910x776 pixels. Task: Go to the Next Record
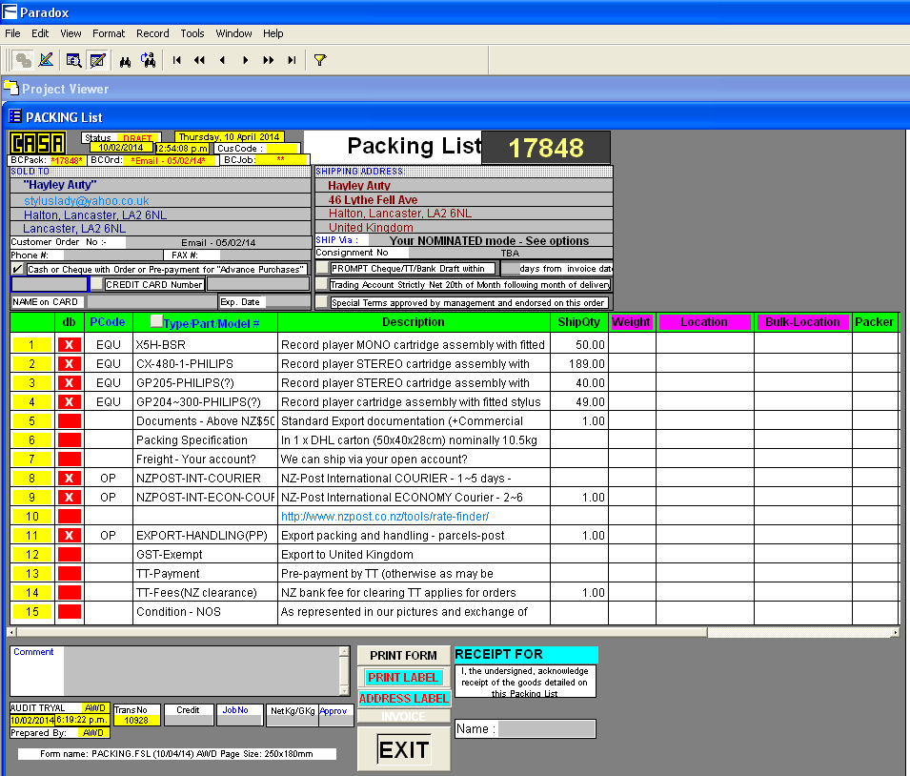click(246, 60)
